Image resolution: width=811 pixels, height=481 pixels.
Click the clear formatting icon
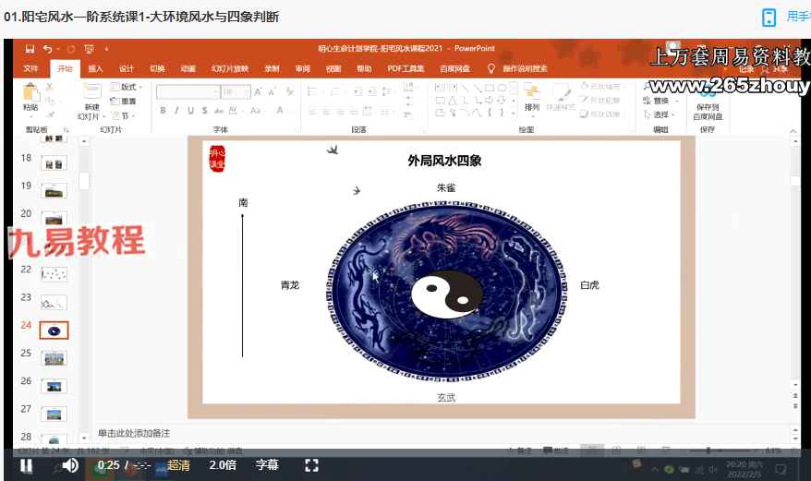[x=290, y=92]
